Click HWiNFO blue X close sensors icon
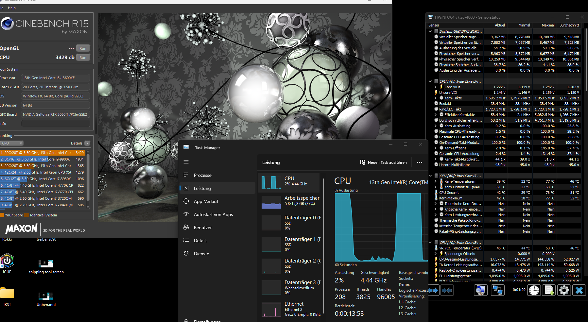 [x=579, y=290]
